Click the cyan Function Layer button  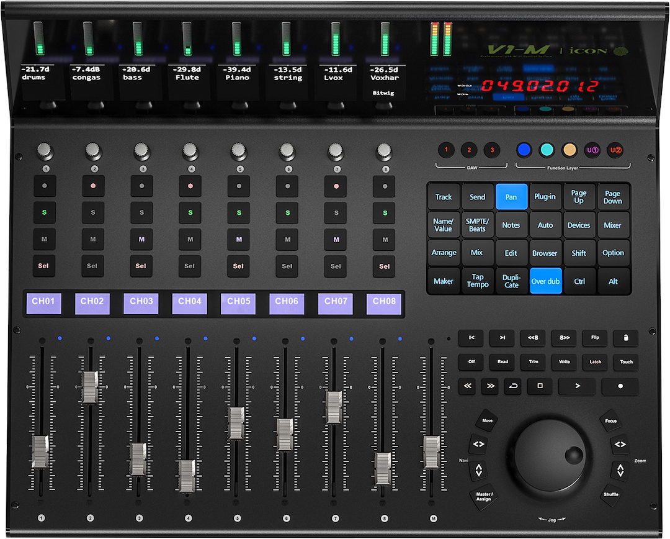pos(547,150)
